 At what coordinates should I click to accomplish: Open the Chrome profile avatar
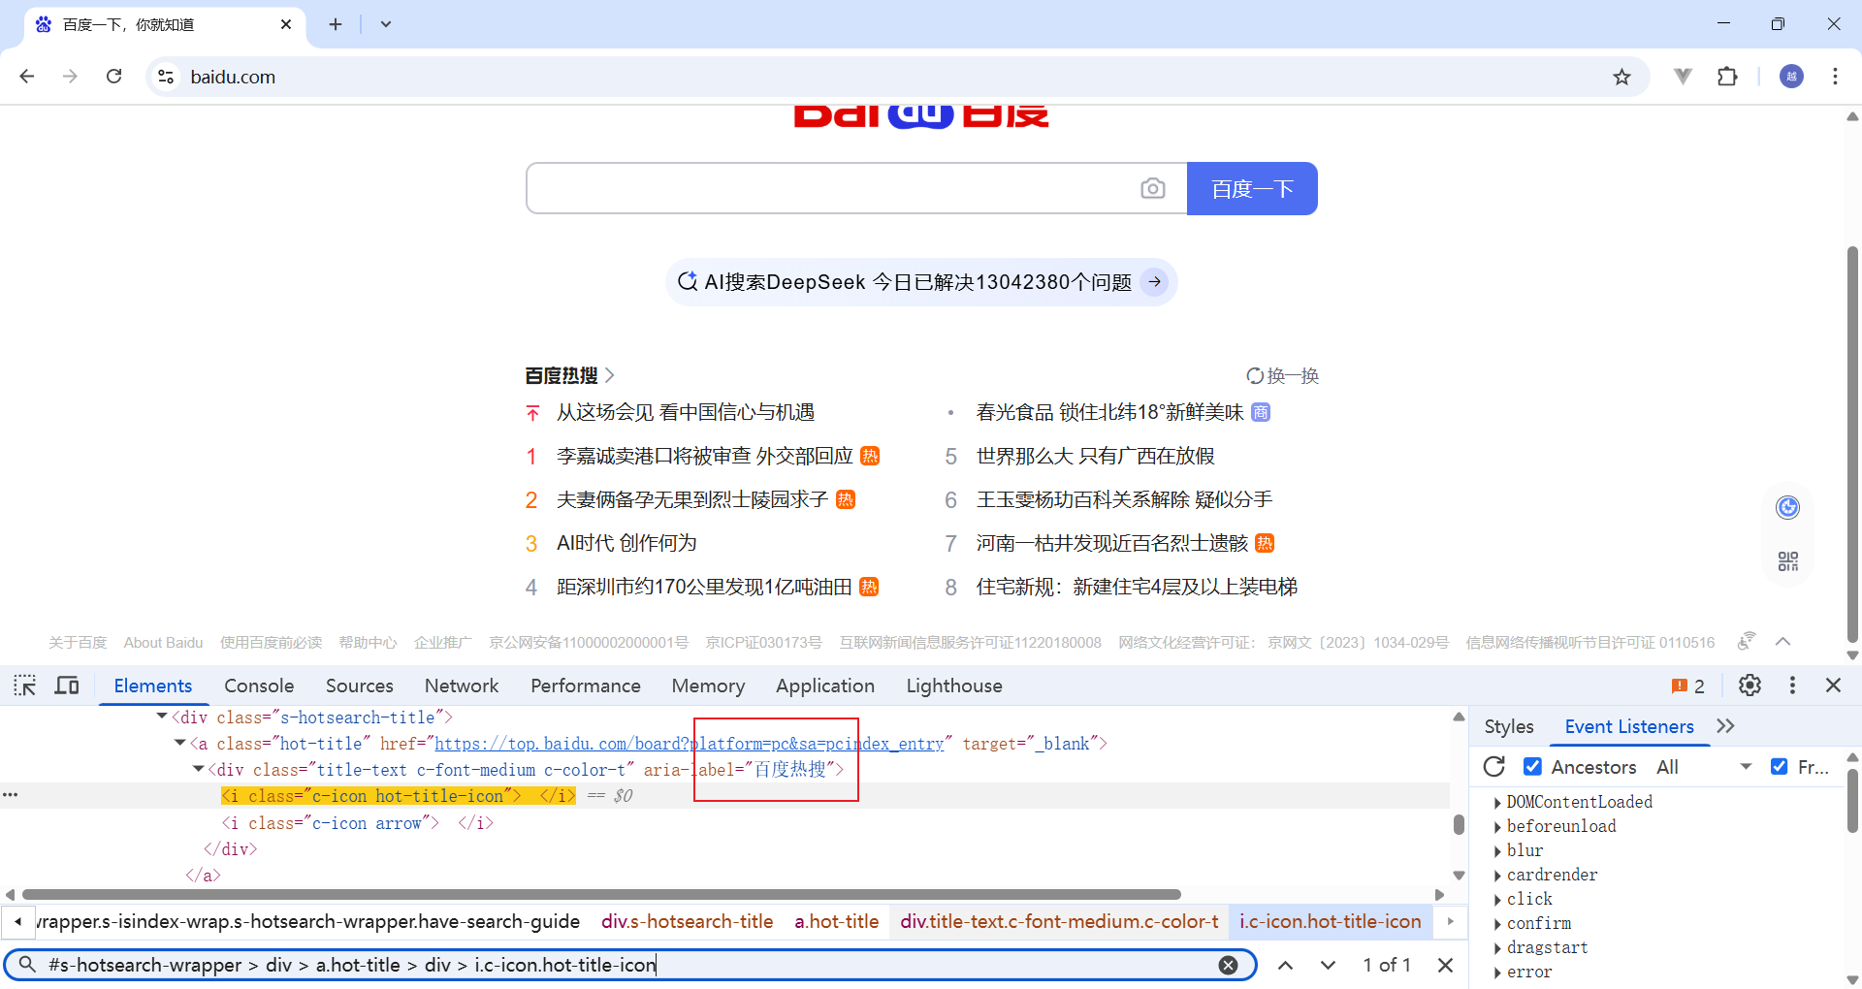[1791, 77]
